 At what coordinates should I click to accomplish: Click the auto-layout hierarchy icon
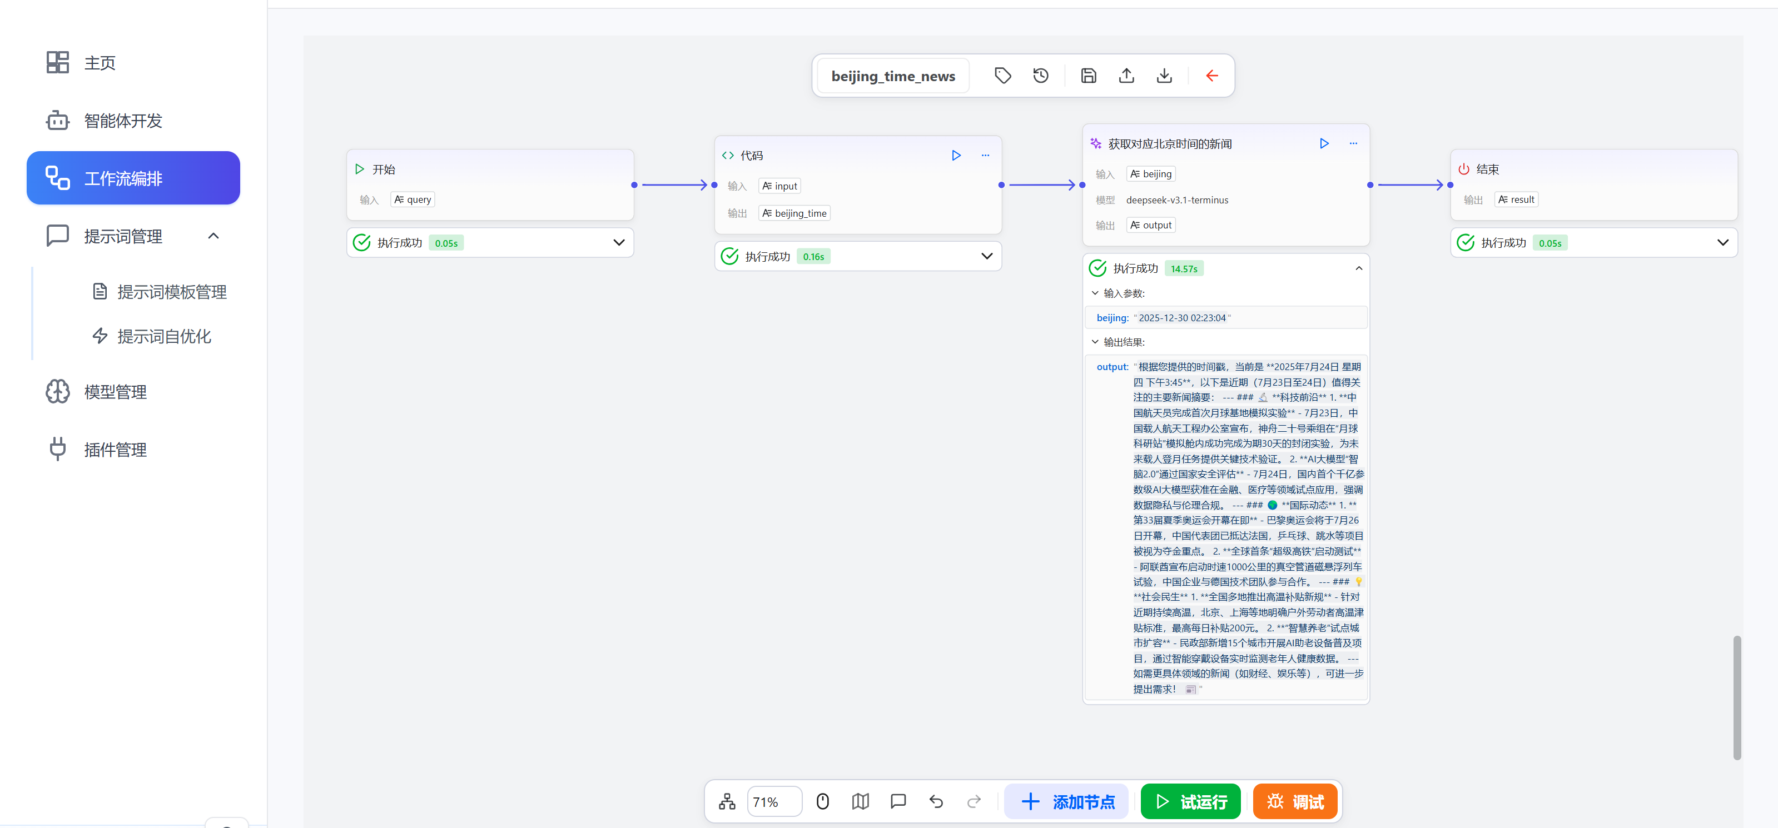(727, 801)
